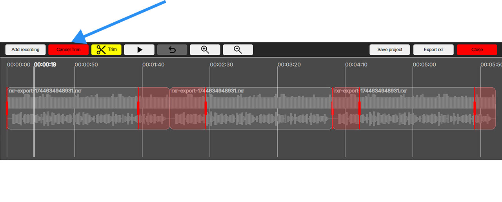Select the Export rxr button
This screenshot has width=502, height=202.
(433, 50)
